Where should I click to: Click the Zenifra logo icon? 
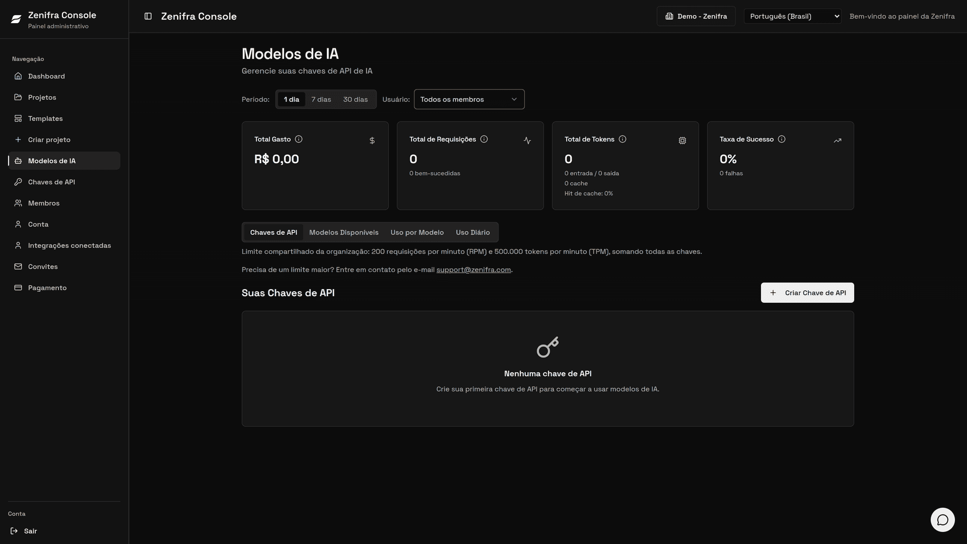point(16,19)
